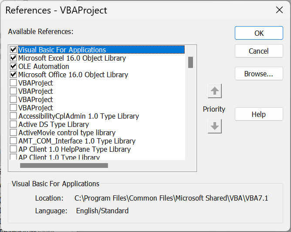Enable AP Client 1.0 HelpPane Type Library
This screenshot has width=291, height=232.
13,149
